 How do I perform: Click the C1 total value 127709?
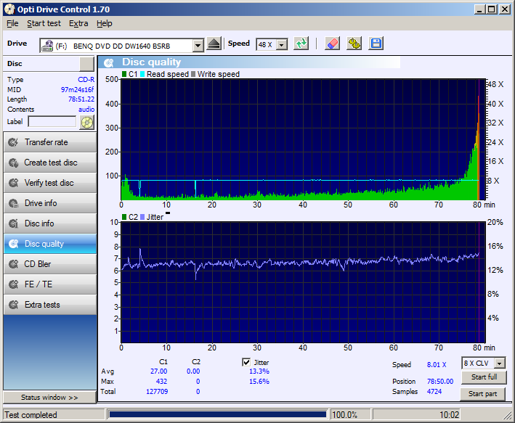click(x=157, y=392)
